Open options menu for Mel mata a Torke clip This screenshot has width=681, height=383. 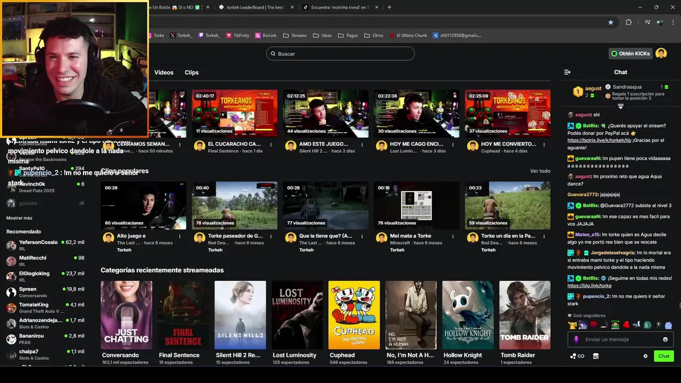coord(453,237)
